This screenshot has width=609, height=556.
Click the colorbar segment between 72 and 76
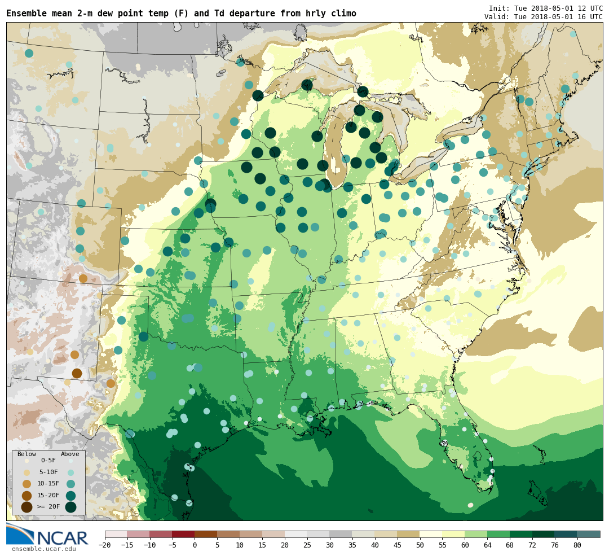[544, 534]
